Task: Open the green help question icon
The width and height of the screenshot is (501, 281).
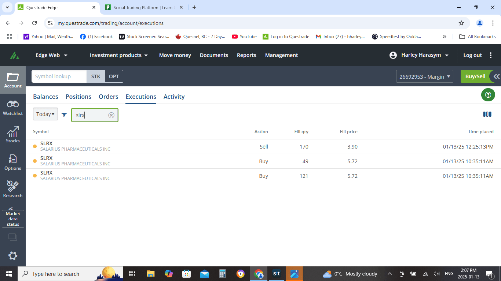Action: pos(488,95)
